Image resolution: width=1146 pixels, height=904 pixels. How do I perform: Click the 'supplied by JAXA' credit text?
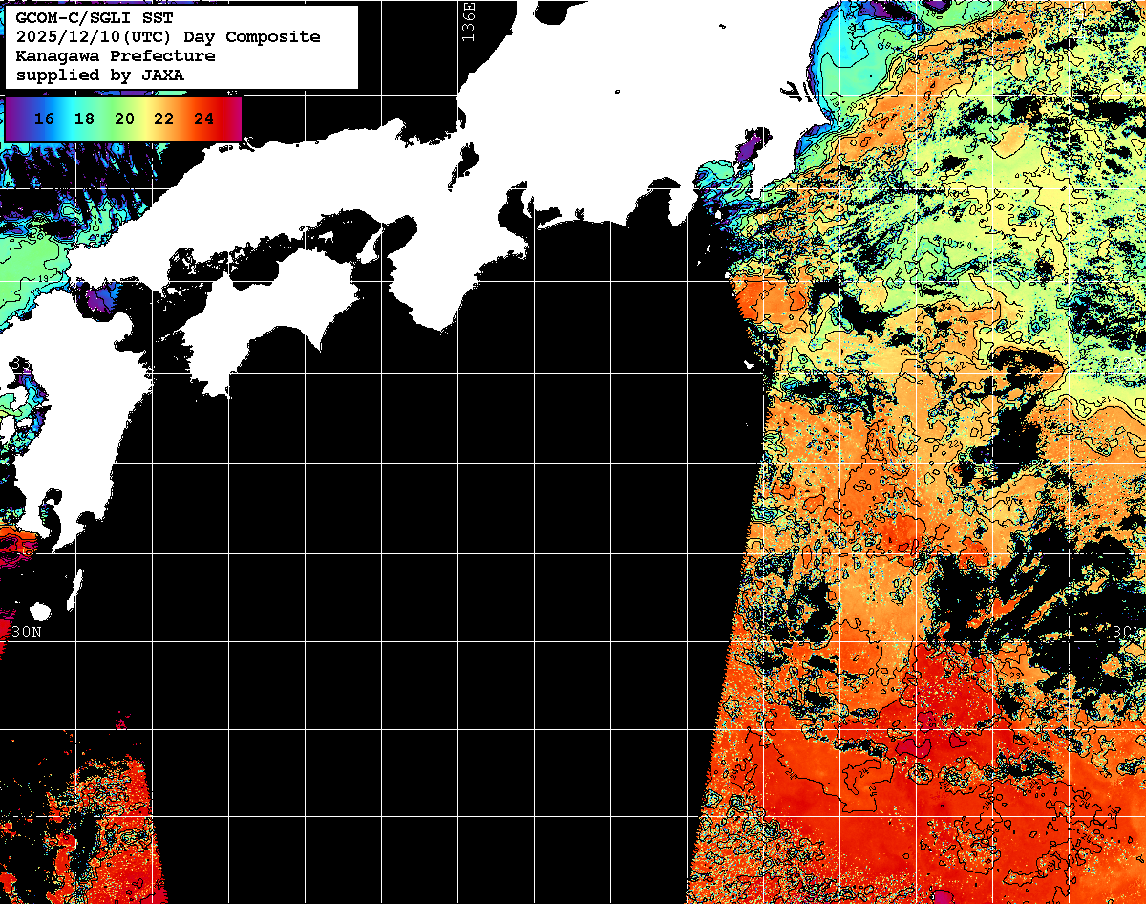99,75
